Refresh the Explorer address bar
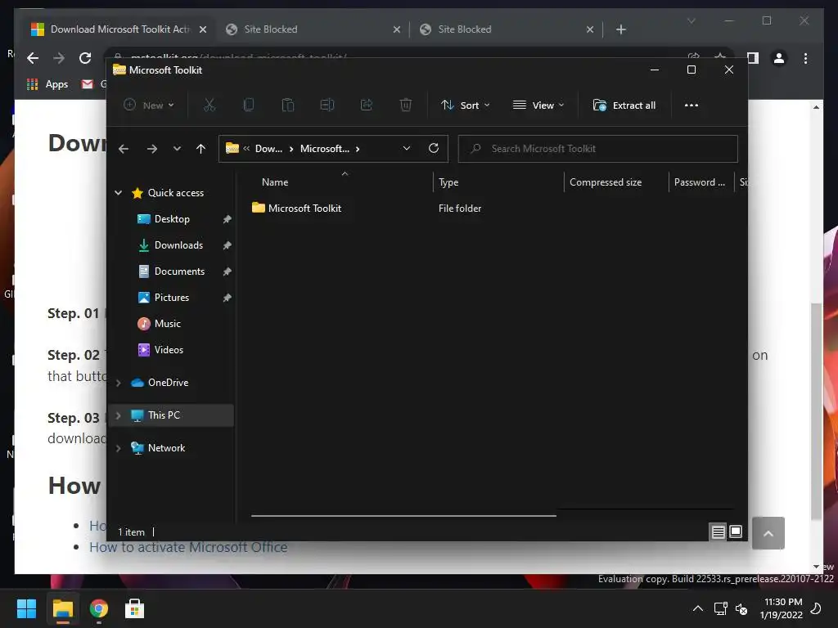The image size is (838, 628). pos(434,148)
